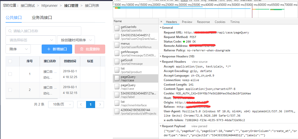Viewport: 298px width, 139px height.
Task: Click the 共 2 条 total count text
Action: [x=39, y=104]
